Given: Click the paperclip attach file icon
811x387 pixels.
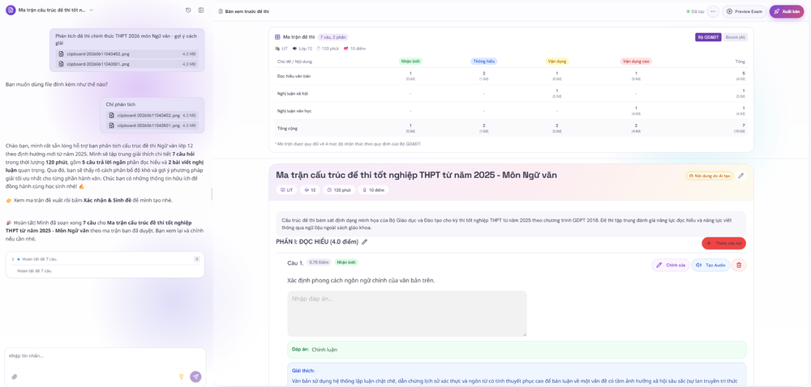Looking at the screenshot, I should pos(15,376).
